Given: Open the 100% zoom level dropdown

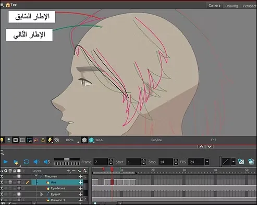Looking at the screenshot, I should [x=72, y=140].
